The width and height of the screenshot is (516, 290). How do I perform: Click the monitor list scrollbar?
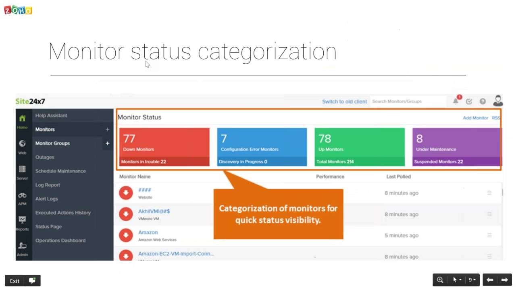click(502, 192)
